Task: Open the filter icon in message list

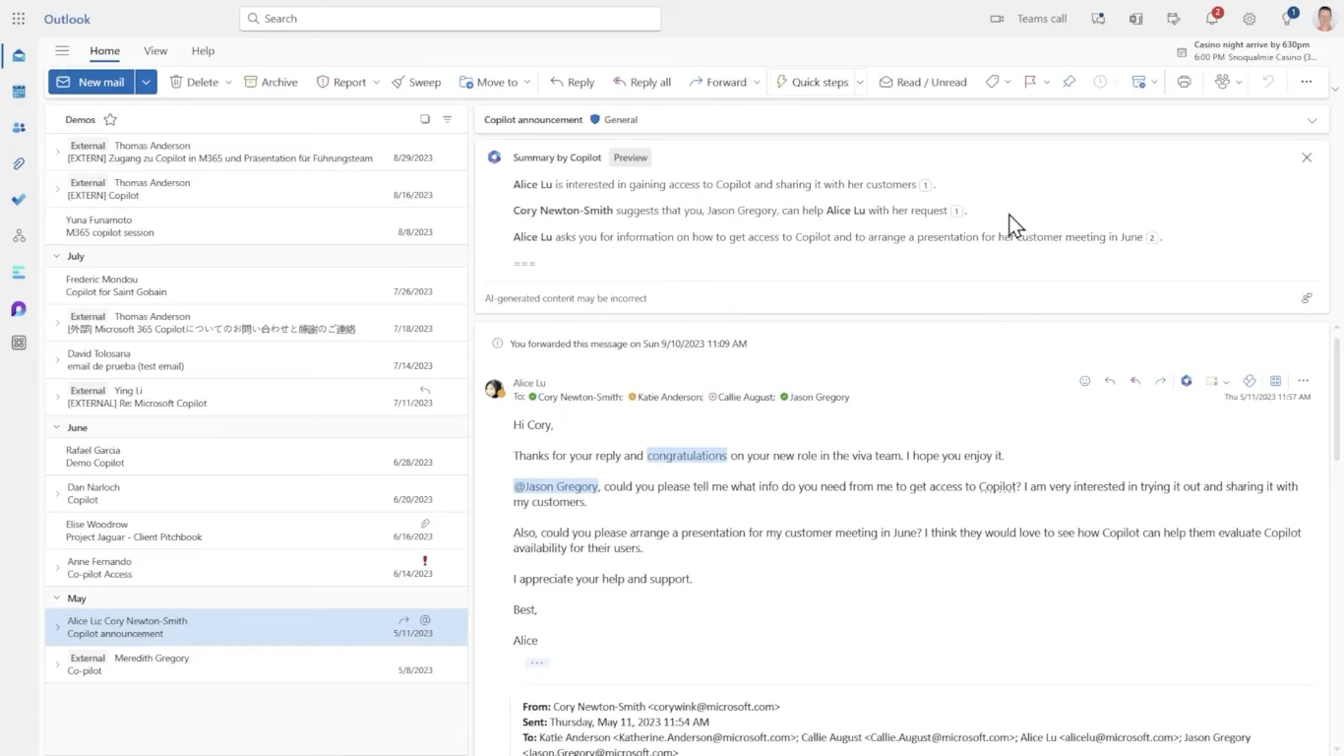Action: pos(447,119)
